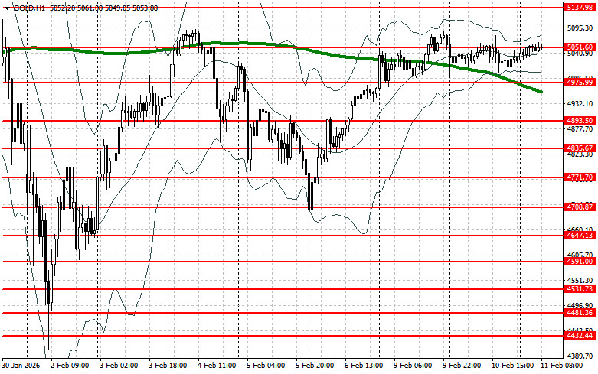Click the 5053.88 close value in header

(145, 8)
